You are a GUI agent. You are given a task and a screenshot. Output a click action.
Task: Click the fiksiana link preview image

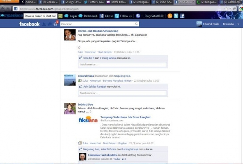pyautogui.click(x=88, y=119)
